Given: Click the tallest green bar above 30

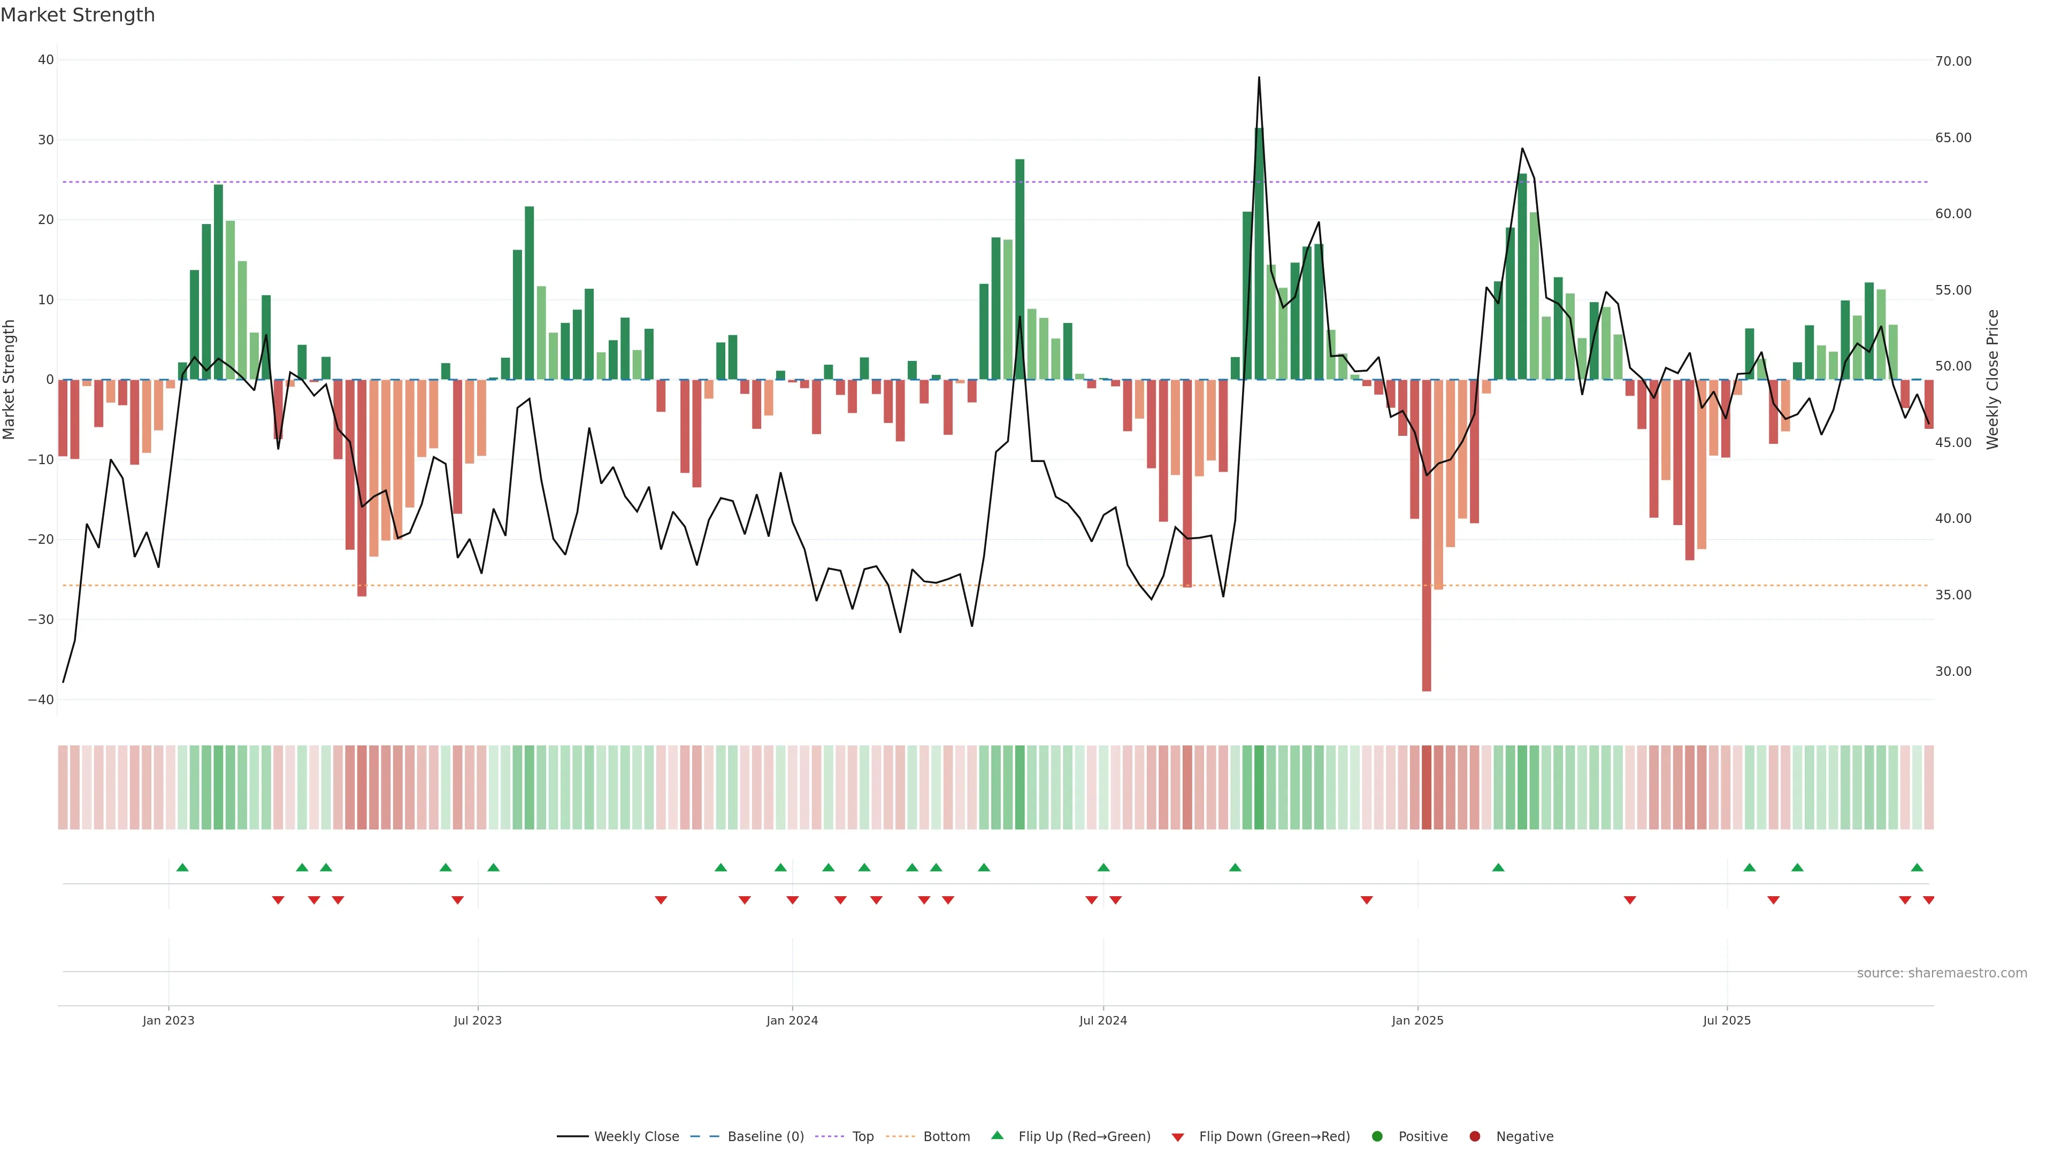Looking at the screenshot, I should 1259,255.
